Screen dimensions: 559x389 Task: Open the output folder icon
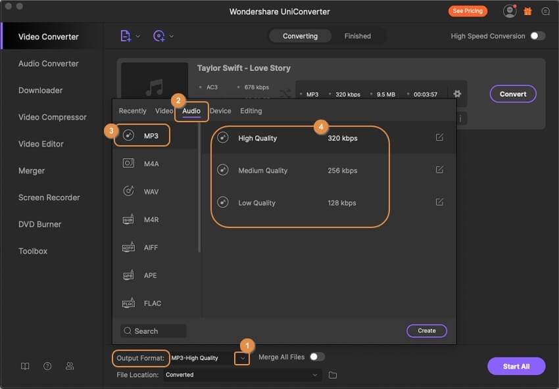[333, 375]
